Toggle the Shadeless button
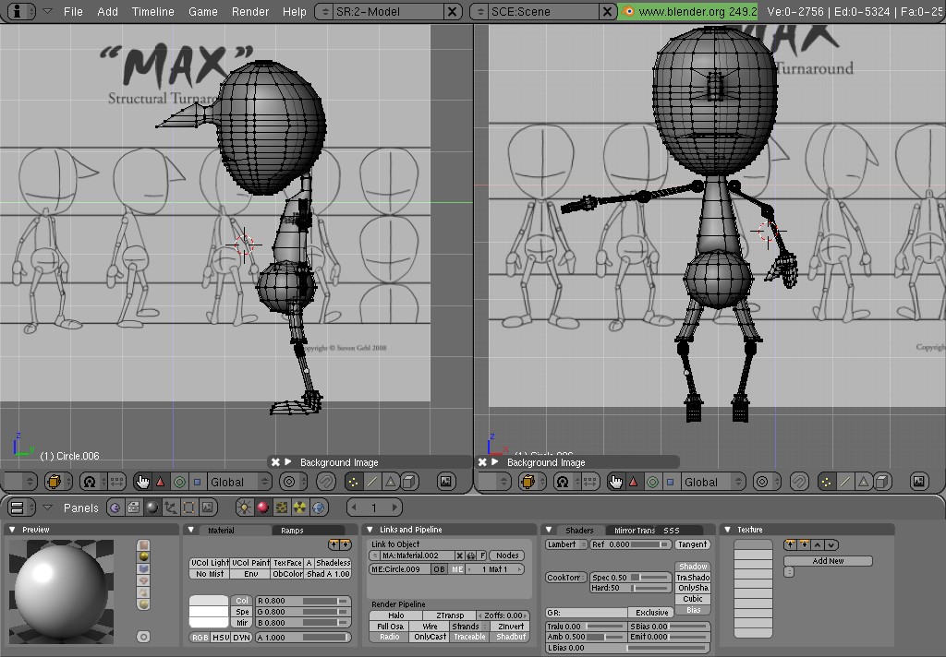 coord(333,563)
